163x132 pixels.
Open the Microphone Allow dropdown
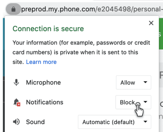coord(134,82)
